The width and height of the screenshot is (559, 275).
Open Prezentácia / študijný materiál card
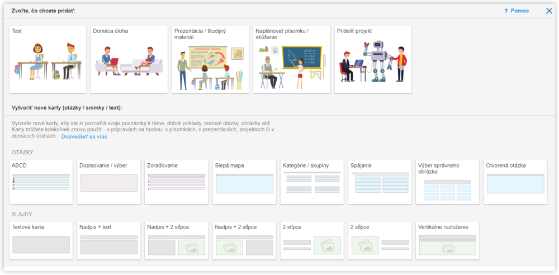click(x=210, y=59)
